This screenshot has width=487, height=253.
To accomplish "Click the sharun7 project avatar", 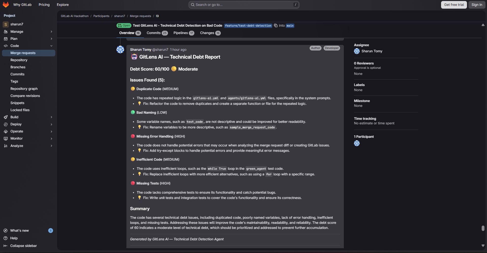I will [x=6, y=24].
